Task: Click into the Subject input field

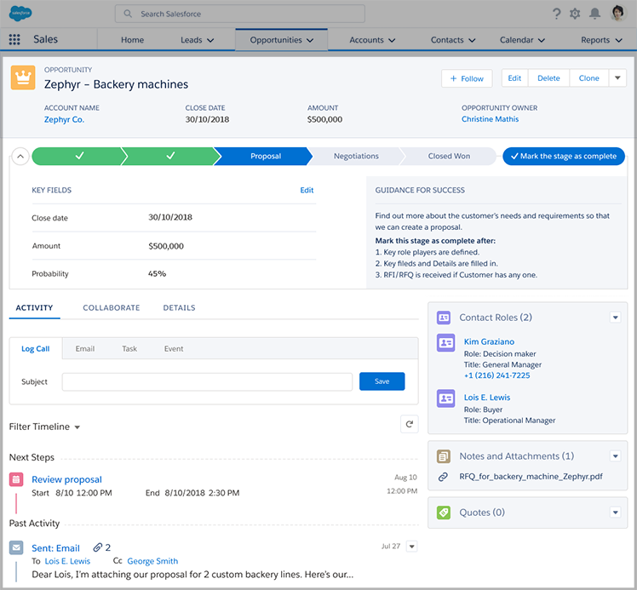Action: [x=207, y=381]
